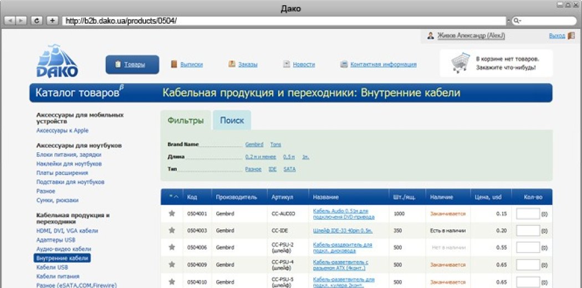The height and width of the screenshot is (288, 582).
Task: Open category Наклейки для ноутбуков
Action: coord(69,164)
